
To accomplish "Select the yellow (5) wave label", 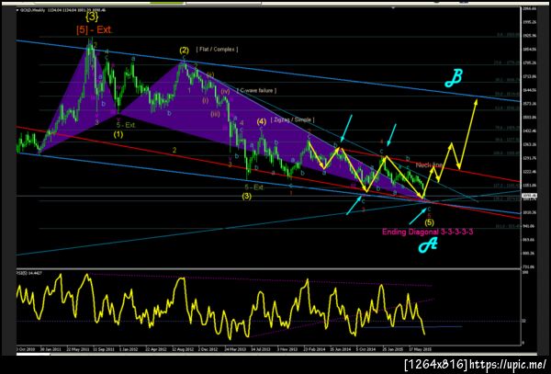I will pos(430,222).
